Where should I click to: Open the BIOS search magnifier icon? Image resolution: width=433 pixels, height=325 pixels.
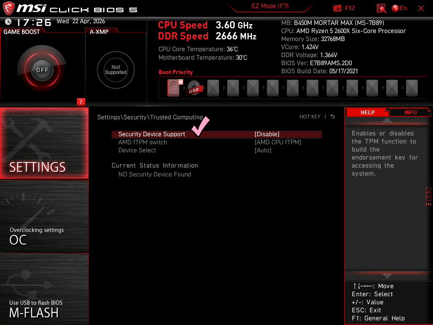pyautogui.click(x=381, y=8)
